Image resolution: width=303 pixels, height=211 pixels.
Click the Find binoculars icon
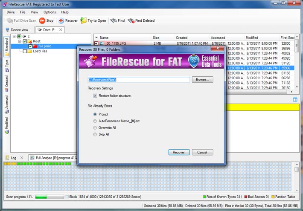click(114, 20)
